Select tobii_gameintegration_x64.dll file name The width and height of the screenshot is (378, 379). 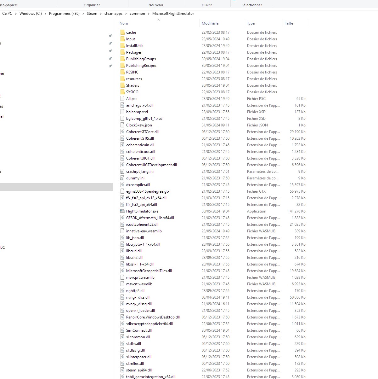(150, 377)
